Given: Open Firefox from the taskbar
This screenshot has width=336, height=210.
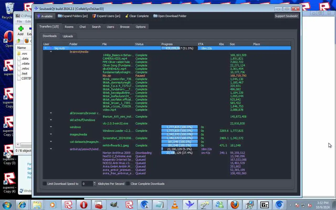Looking at the screenshot, I should 235,204.
